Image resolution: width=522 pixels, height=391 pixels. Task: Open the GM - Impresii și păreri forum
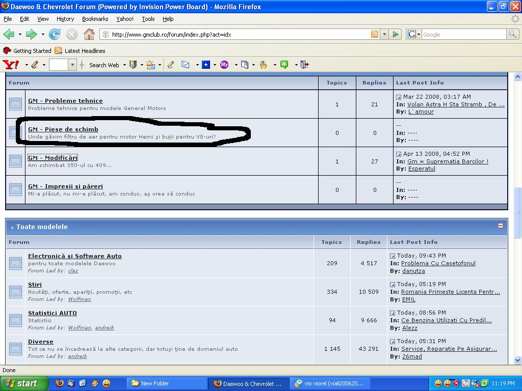click(65, 186)
